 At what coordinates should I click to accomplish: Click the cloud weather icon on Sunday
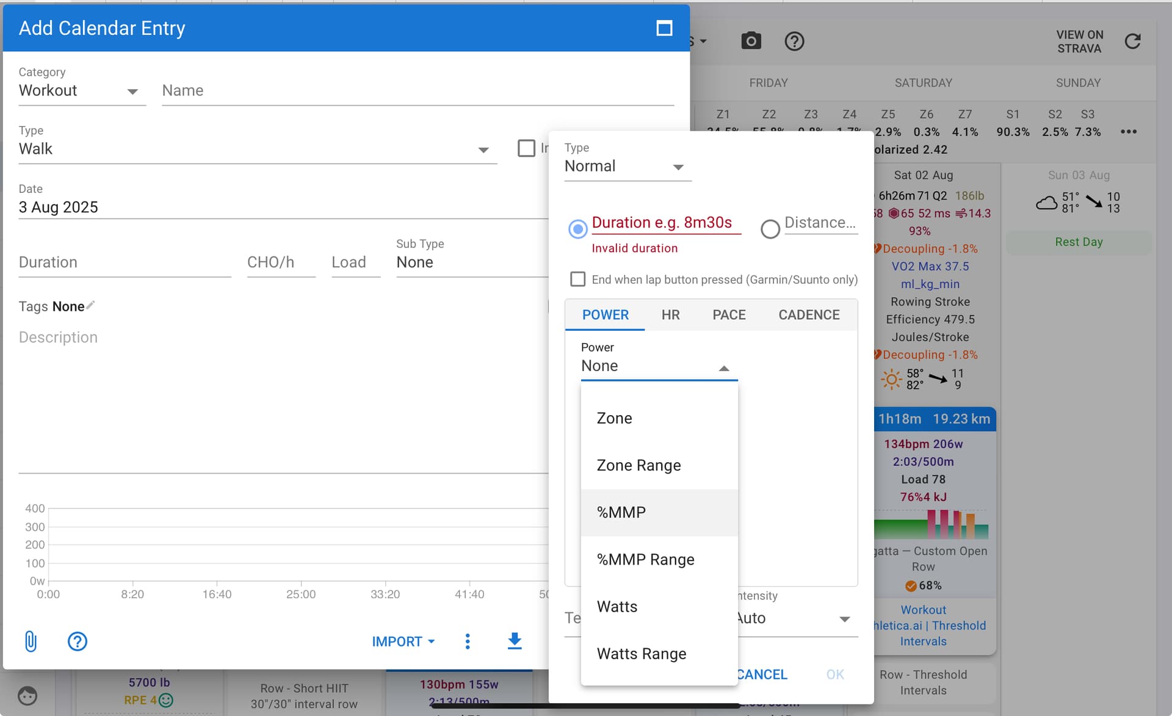tap(1047, 203)
